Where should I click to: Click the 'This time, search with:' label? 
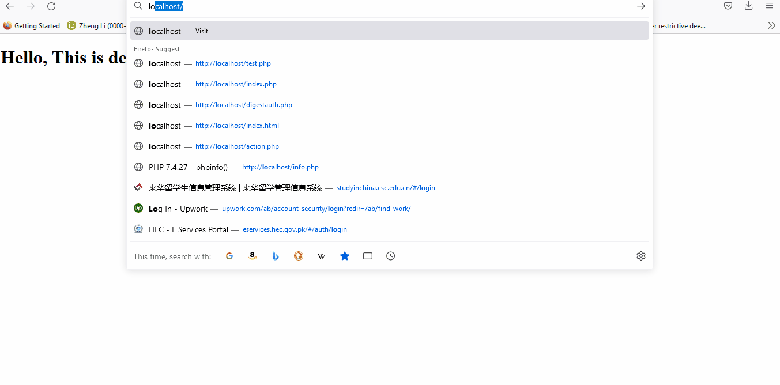(x=172, y=256)
